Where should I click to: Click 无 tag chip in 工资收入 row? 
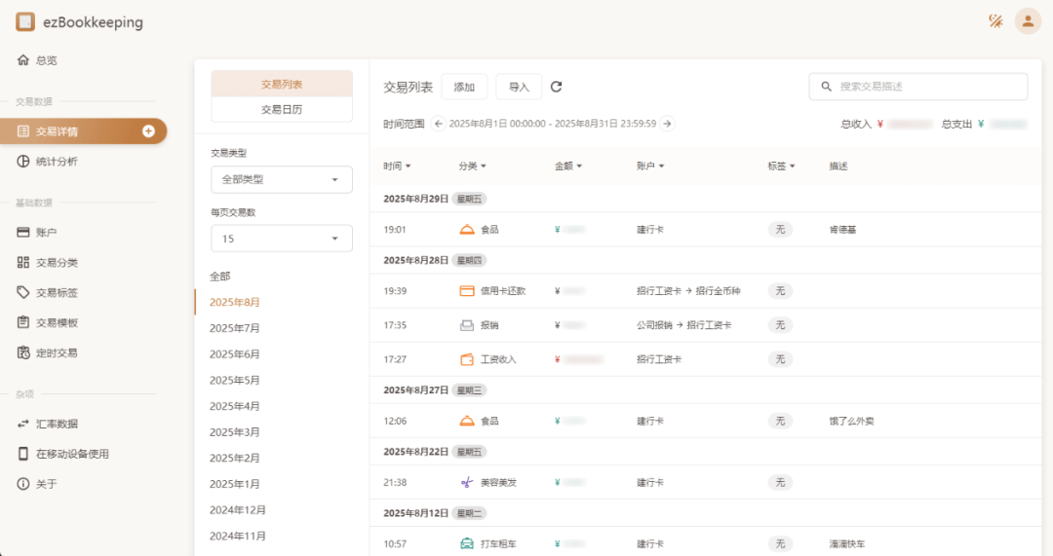click(x=780, y=359)
